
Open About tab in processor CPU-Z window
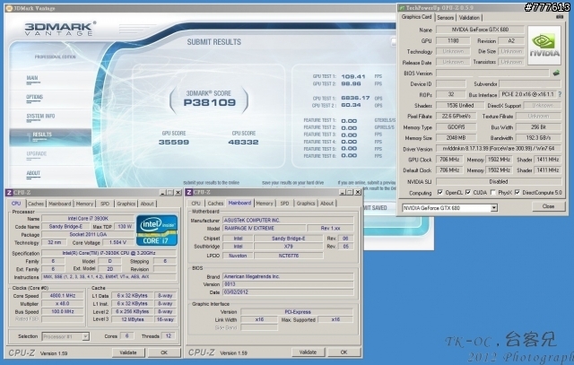point(147,204)
